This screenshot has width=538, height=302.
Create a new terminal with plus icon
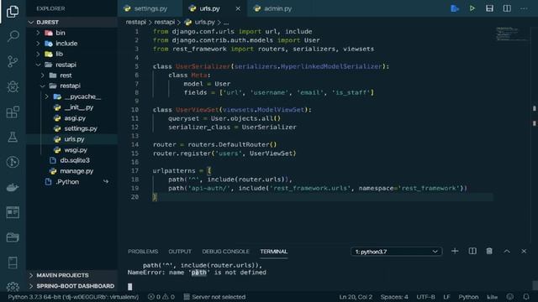tap(455, 252)
